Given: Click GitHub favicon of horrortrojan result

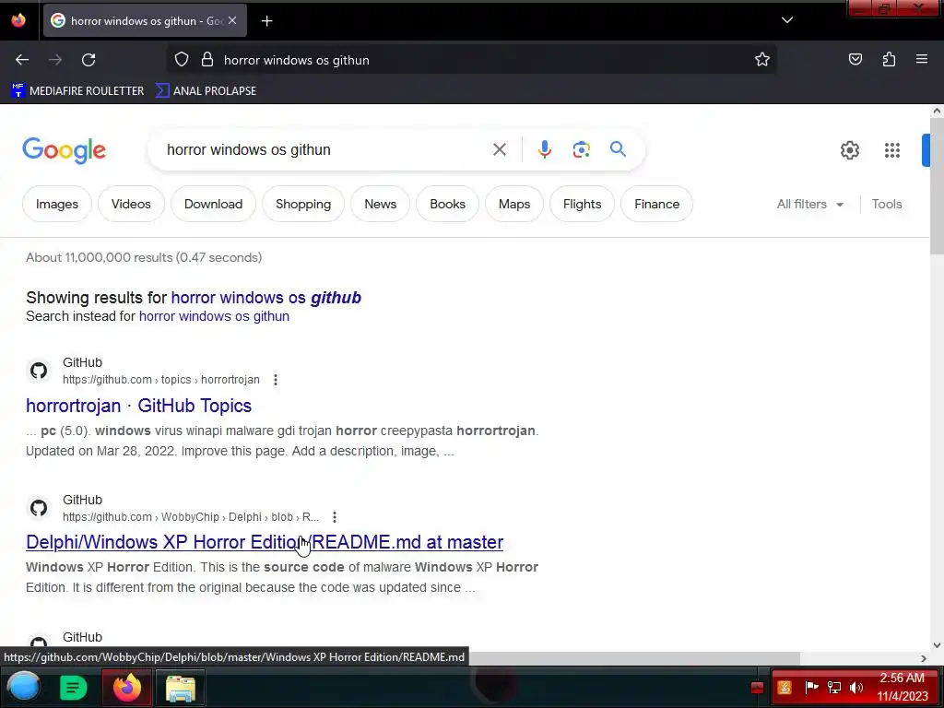Looking at the screenshot, I should (39, 371).
